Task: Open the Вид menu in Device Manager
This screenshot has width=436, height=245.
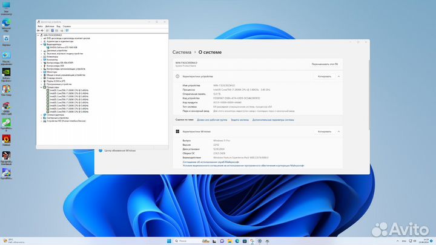Action: [x=58, y=27]
